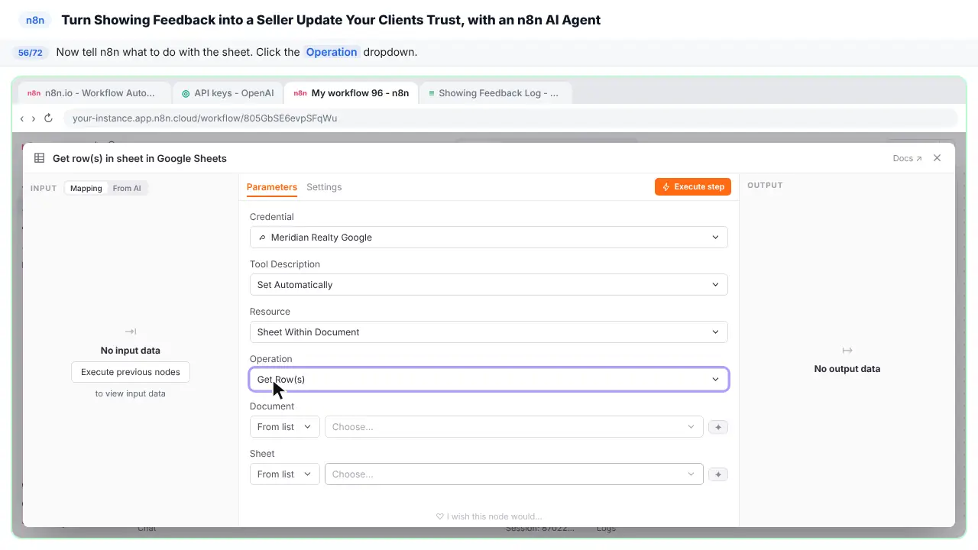Open the Tool Description dropdown
The width and height of the screenshot is (978, 550).
[x=489, y=285]
